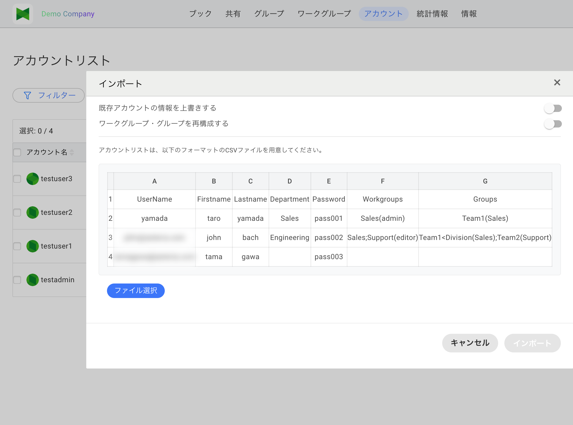This screenshot has height=425, width=573.
Task: Toggle overwrite existing account information switch
Action: pyautogui.click(x=553, y=108)
